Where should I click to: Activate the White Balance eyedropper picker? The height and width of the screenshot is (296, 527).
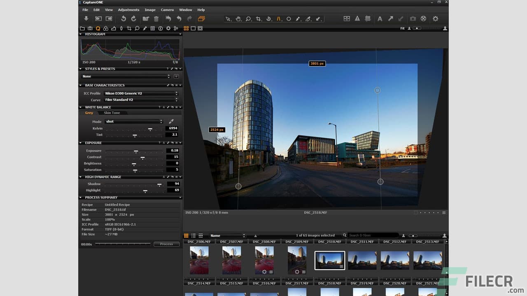(172, 121)
